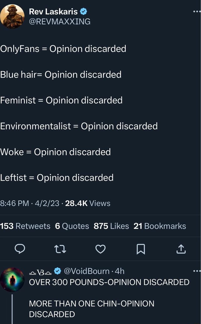View the 153 Retweets list
Screen dimensions: 201x324
25,226
